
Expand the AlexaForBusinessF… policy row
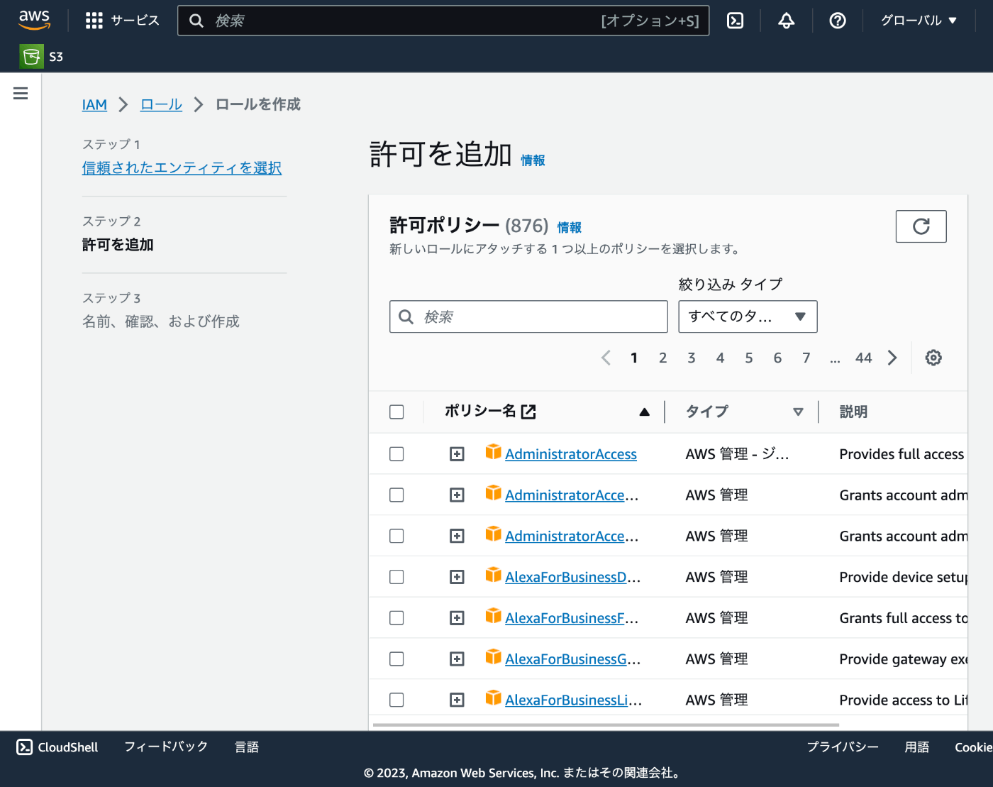click(457, 618)
